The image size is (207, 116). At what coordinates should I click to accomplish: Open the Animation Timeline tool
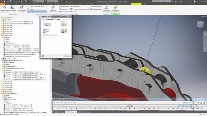[x=53, y=9]
